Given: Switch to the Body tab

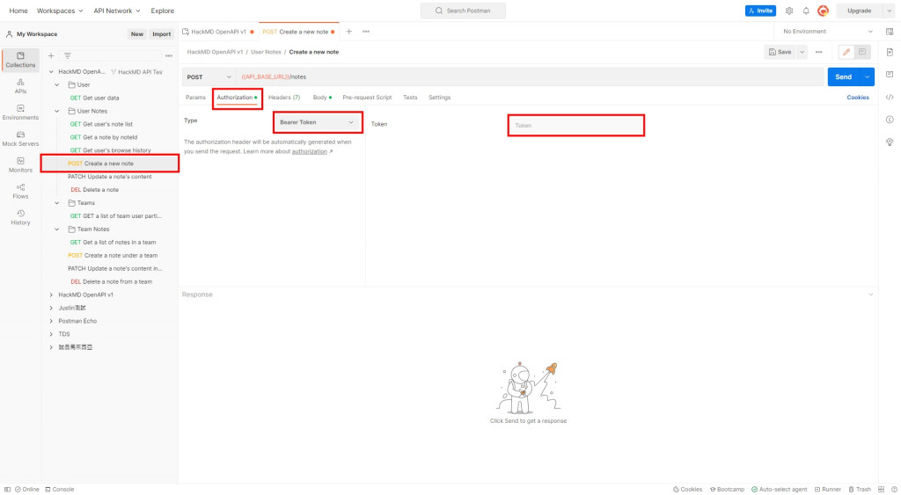Looking at the screenshot, I should click(x=322, y=98).
